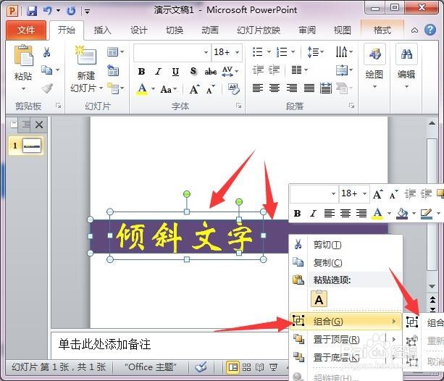Choose 复制(C) in context menu
Image resolution: width=444 pixels, height=381 pixels.
click(345, 263)
